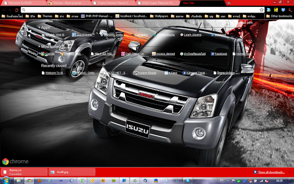Open Learn Japanese app link
294x184 pixels.
pos(192,35)
